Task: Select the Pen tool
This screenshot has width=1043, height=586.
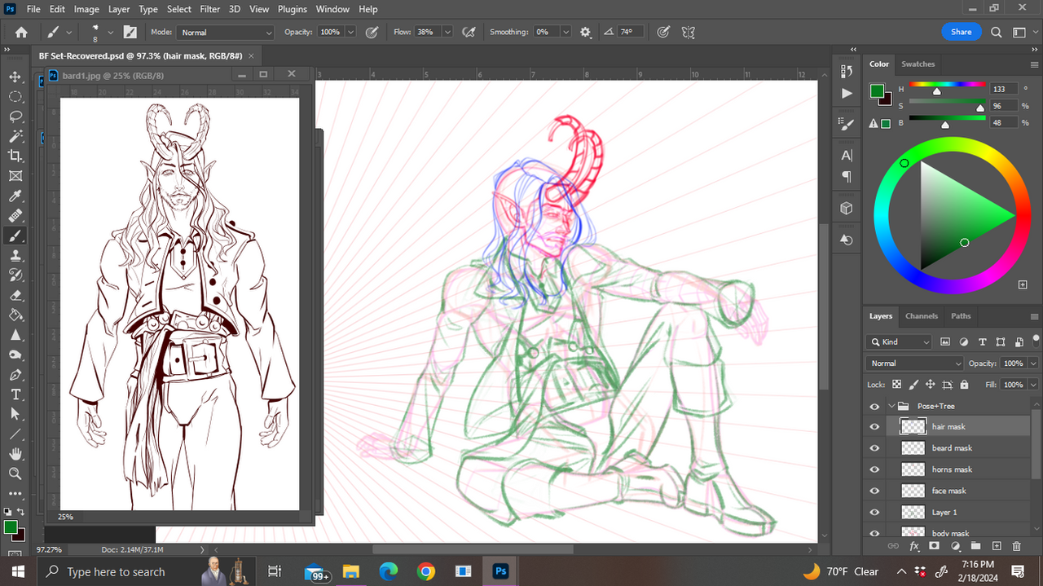Action: [15, 374]
